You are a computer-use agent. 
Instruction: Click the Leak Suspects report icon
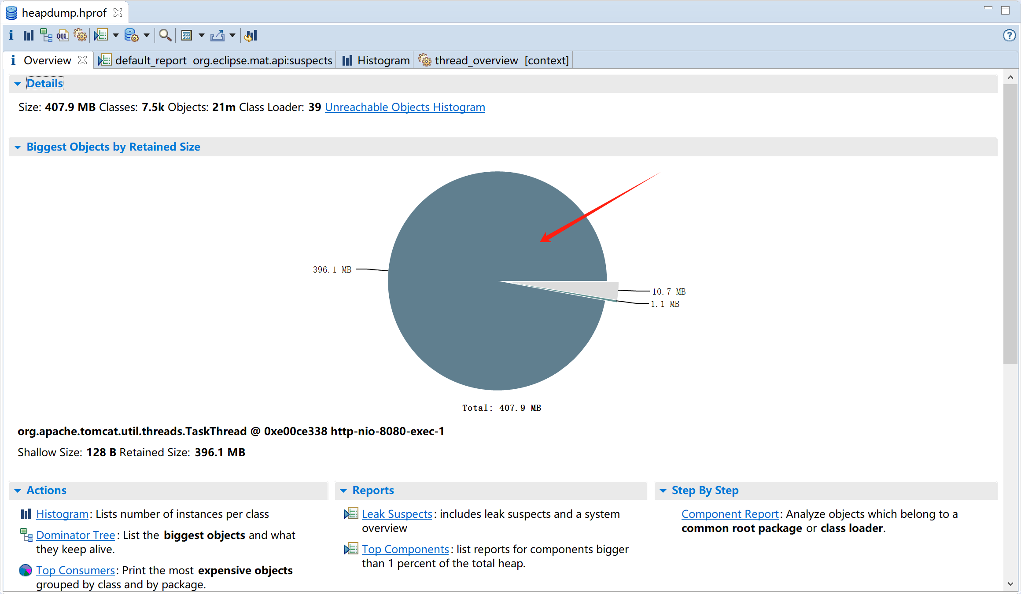[x=351, y=513]
